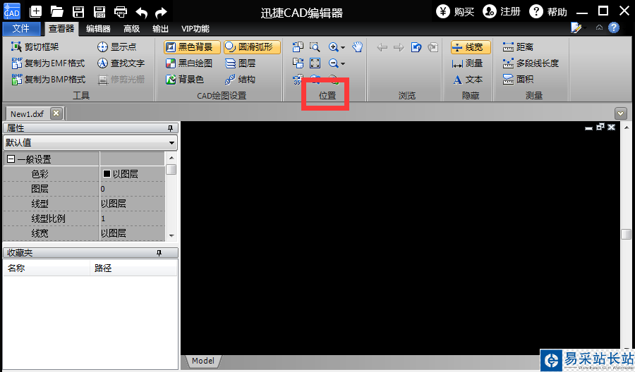
Task: Save the drawing using the floppy icon
Action: pos(78,11)
